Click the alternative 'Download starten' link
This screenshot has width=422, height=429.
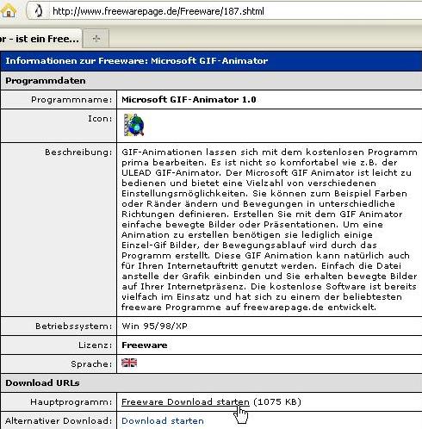[163, 420]
